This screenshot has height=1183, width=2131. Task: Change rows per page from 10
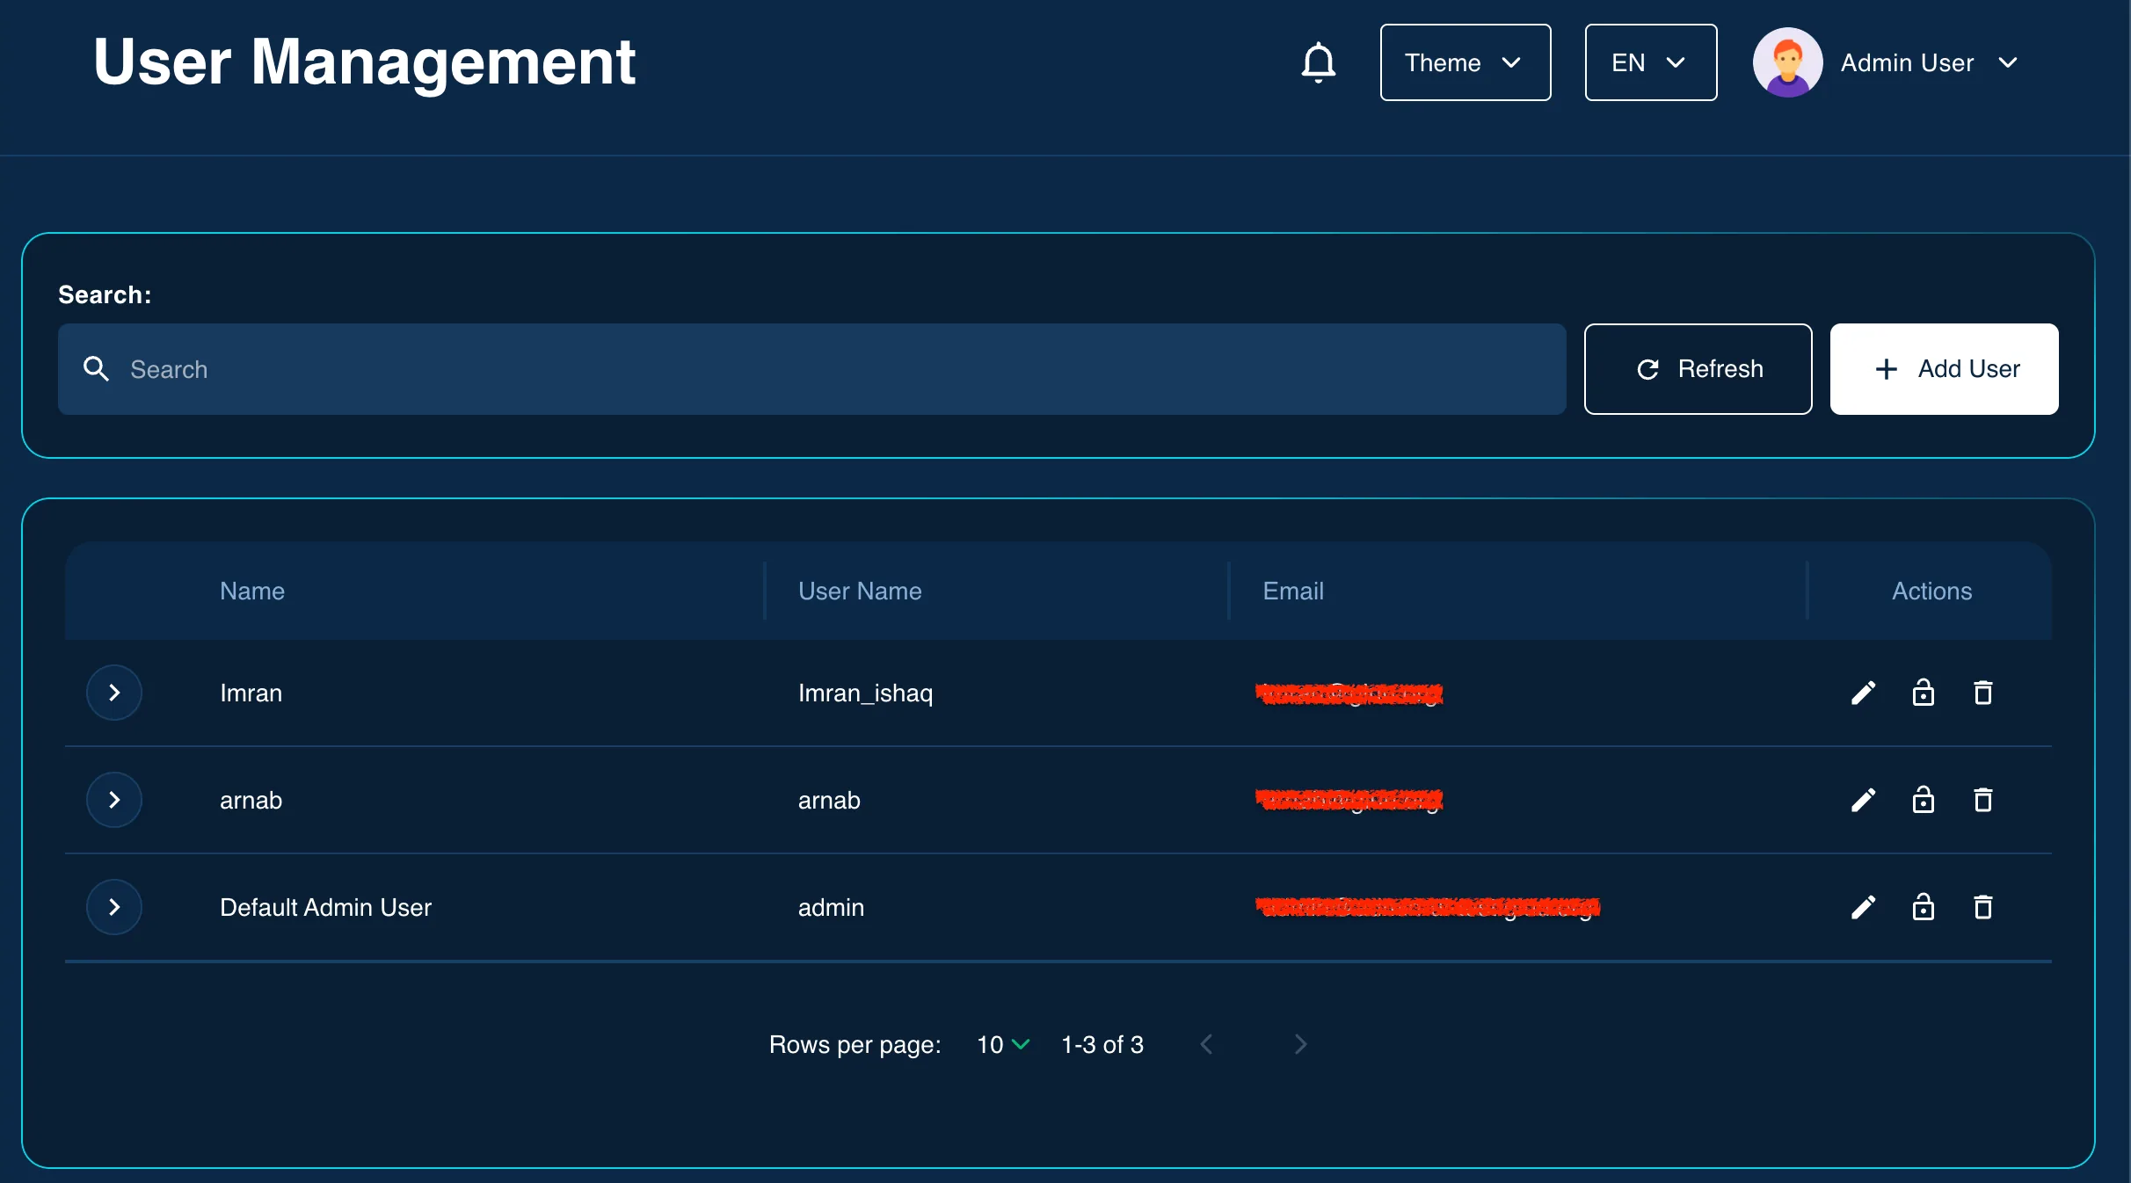pyautogui.click(x=1002, y=1044)
